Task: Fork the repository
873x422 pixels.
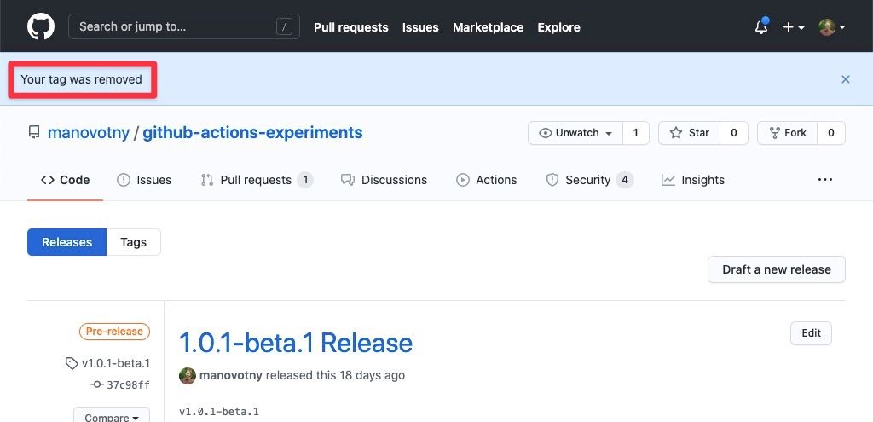Action: point(787,133)
